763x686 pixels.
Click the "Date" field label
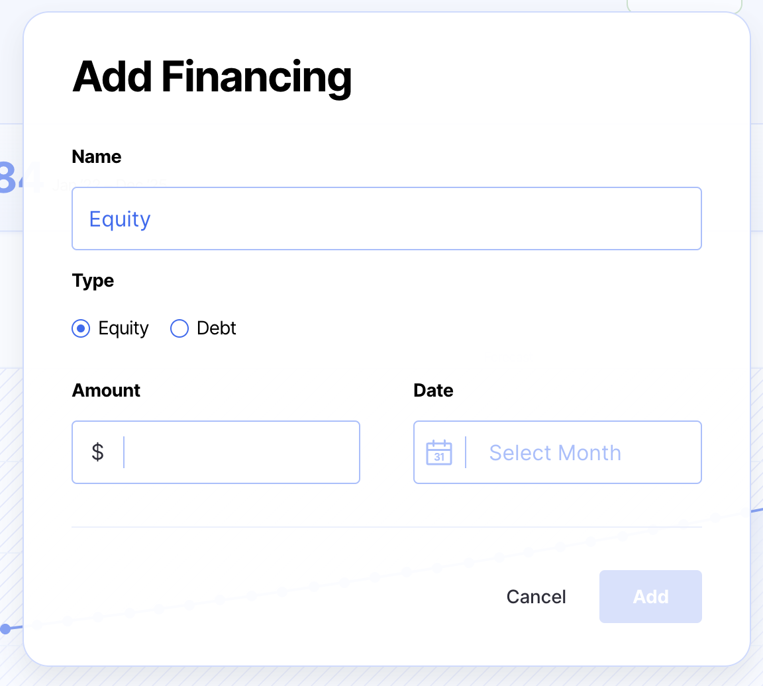tap(433, 391)
